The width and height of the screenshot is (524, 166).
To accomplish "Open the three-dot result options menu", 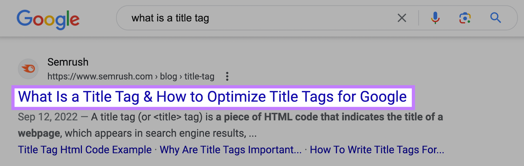I will (x=227, y=76).
